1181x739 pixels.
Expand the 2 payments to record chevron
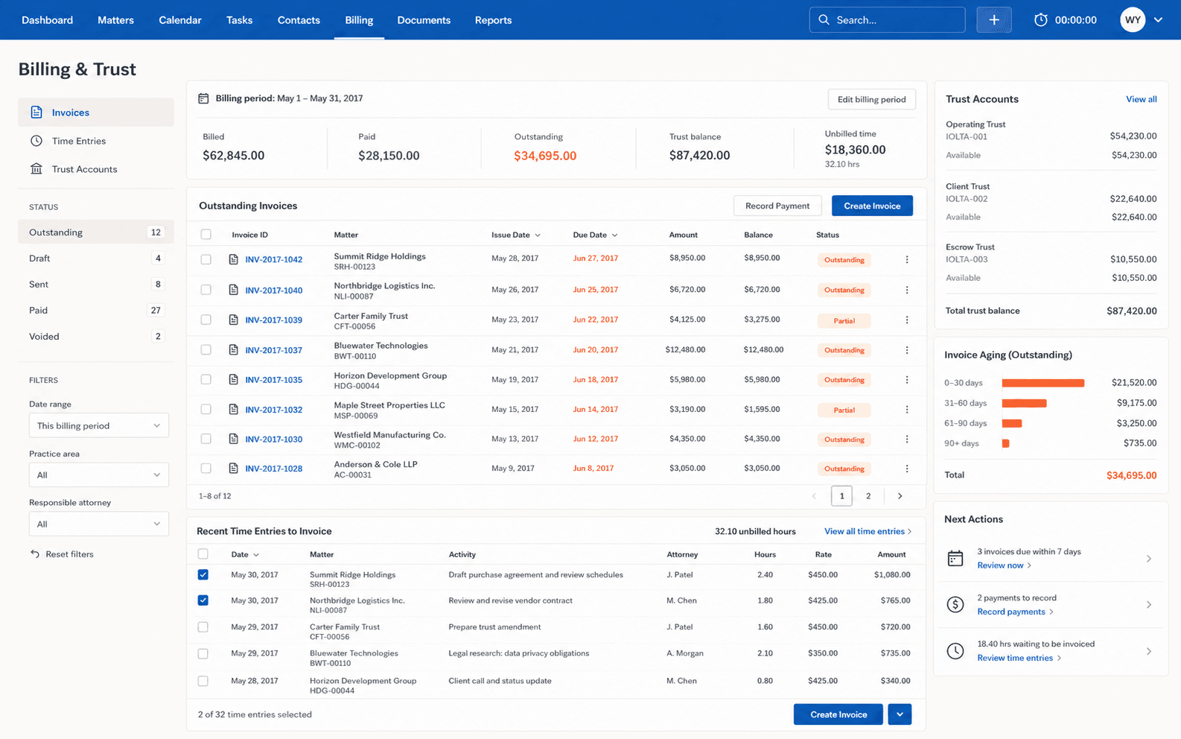pyautogui.click(x=1148, y=605)
